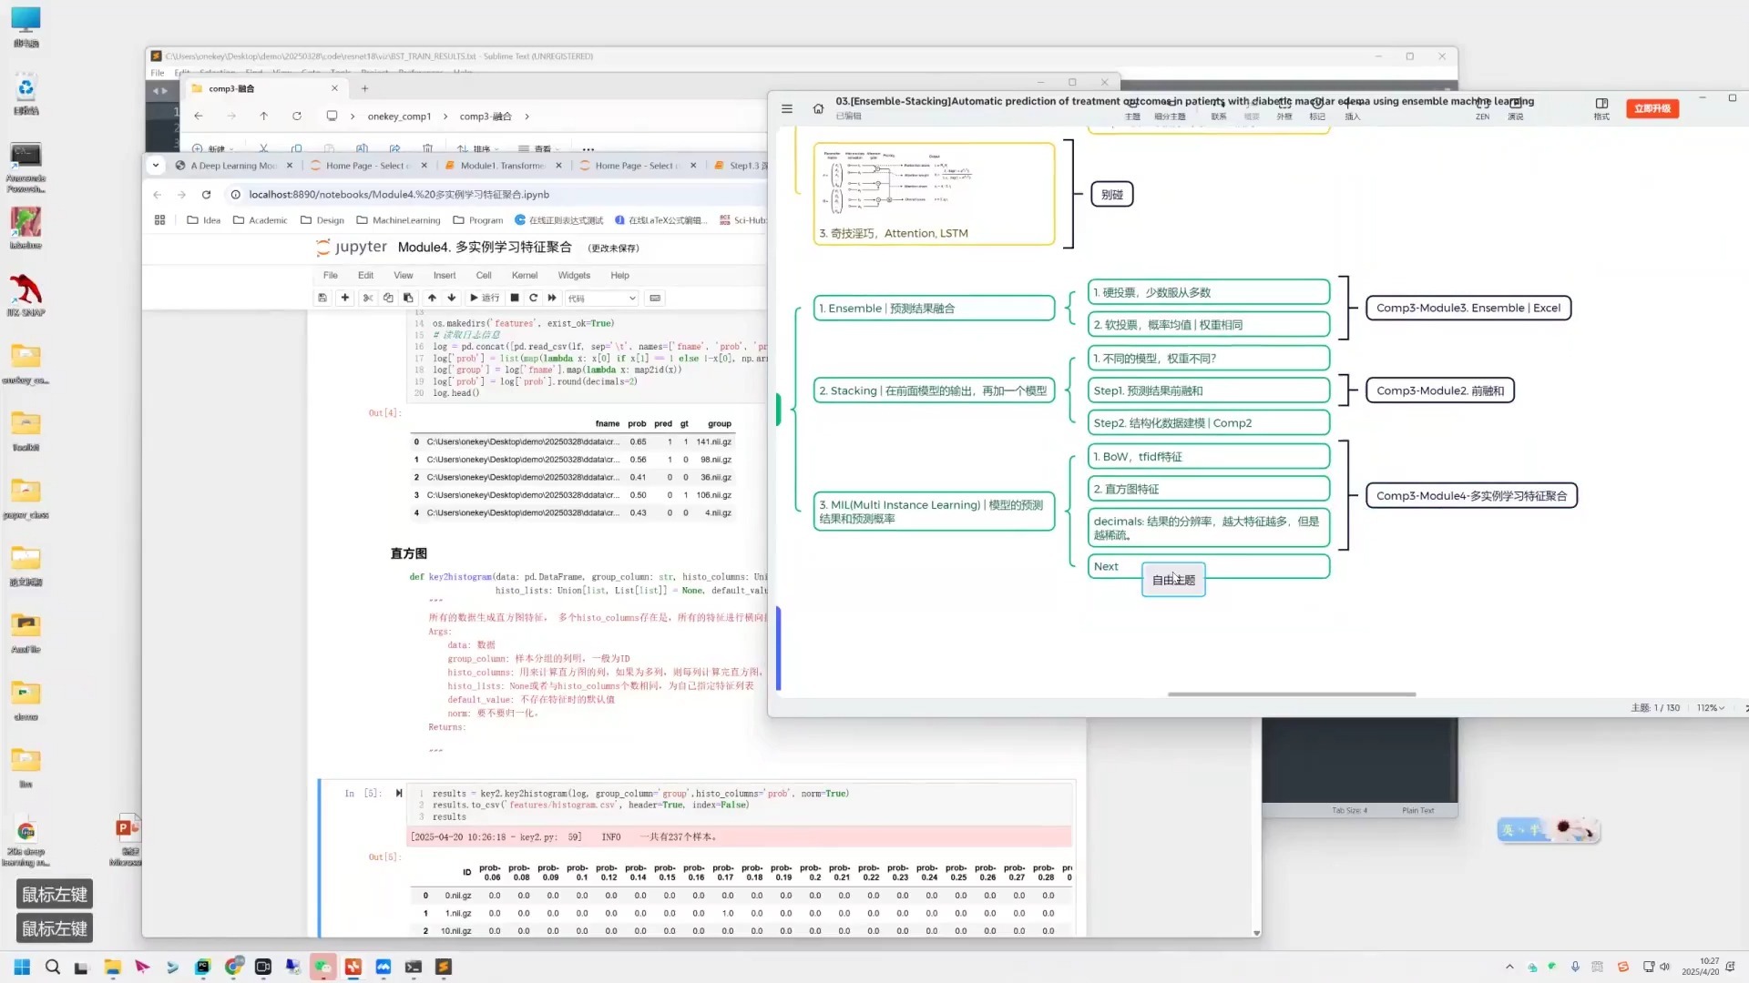Open the Idea bookmarks folder

(204, 220)
